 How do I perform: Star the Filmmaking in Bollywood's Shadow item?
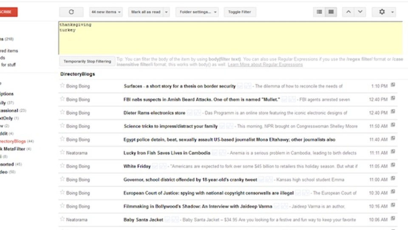62,205
